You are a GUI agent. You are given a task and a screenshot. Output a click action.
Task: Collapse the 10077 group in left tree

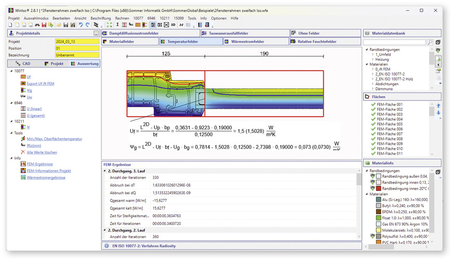coord(11,71)
